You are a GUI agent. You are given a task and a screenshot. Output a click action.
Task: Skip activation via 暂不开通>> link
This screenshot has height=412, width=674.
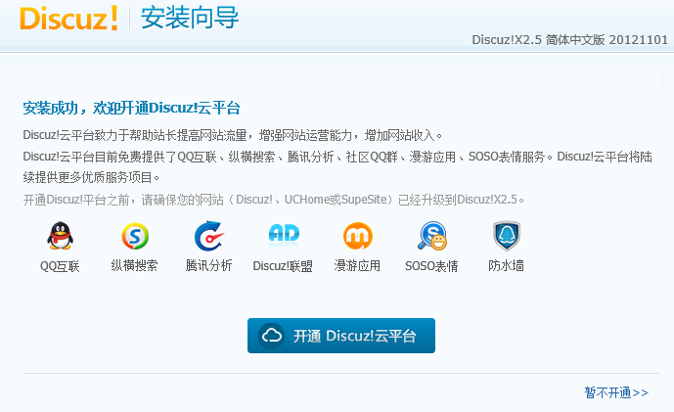(x=616, y=392)
